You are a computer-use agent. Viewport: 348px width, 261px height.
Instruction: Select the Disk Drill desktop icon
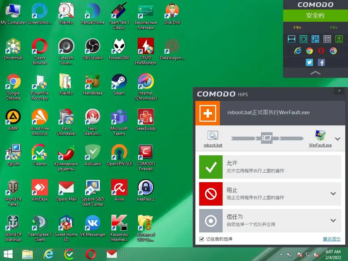tap(172, 14)
